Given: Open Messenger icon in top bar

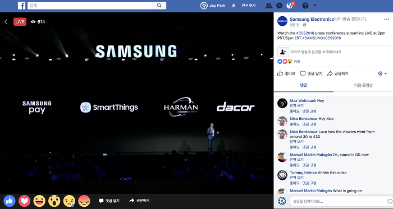Looking at the screenshot, I should coord(280,6).
